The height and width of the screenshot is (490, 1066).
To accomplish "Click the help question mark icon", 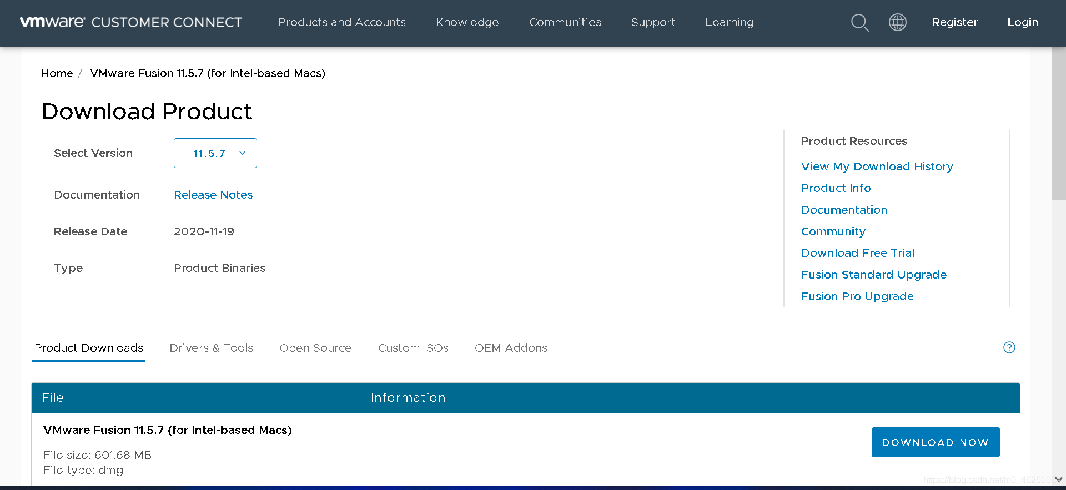I will [1009, 347].
